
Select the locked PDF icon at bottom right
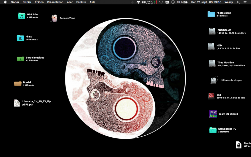tap(239, 145)
